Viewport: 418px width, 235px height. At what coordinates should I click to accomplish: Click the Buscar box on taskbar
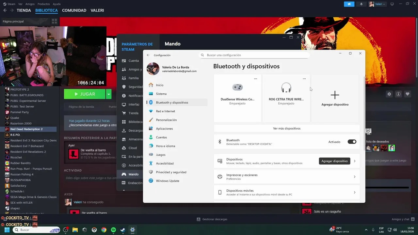36,230
